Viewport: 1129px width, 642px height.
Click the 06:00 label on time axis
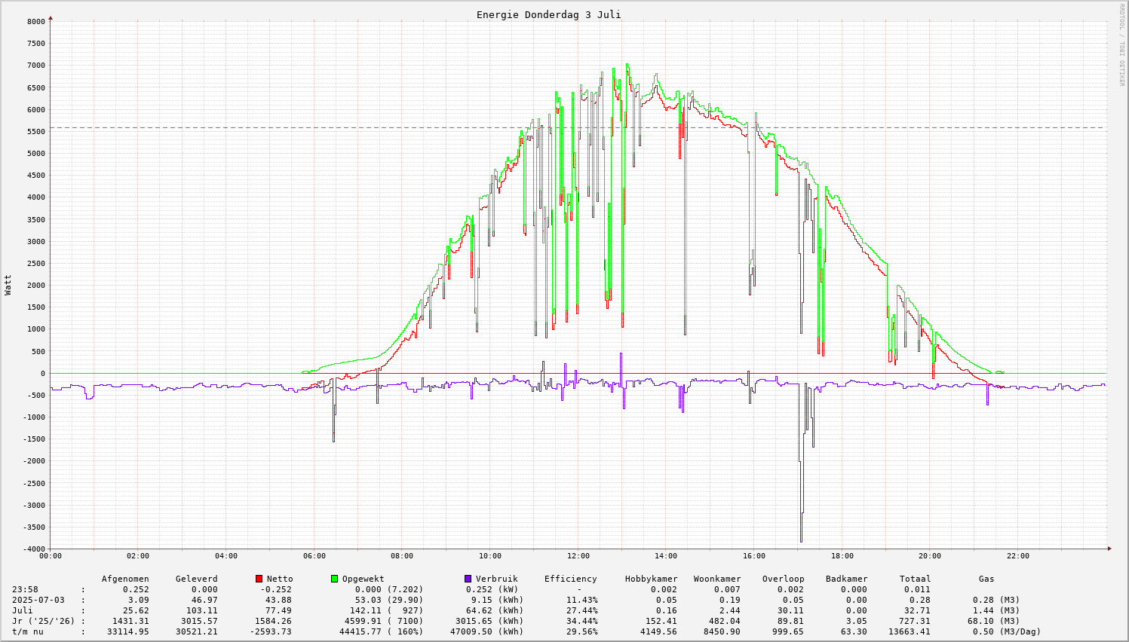314,556
